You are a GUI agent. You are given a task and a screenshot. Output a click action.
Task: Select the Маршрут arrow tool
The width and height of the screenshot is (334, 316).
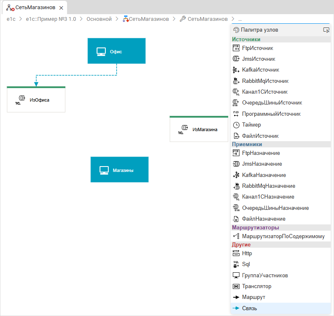(x=236, y=297)
